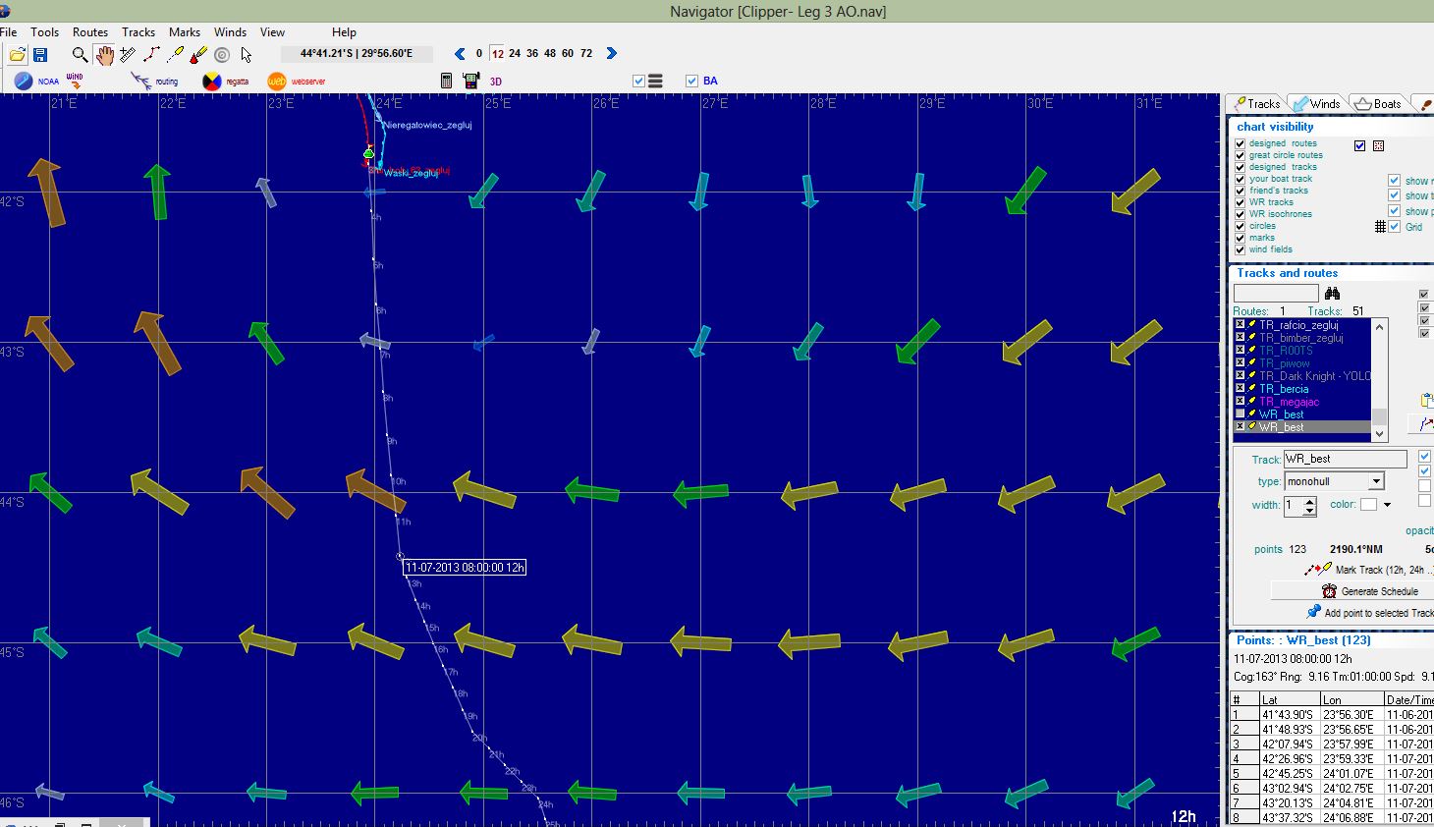Click the striped list icon in toolbar
Screen dimensions: 1434x827
655,81
